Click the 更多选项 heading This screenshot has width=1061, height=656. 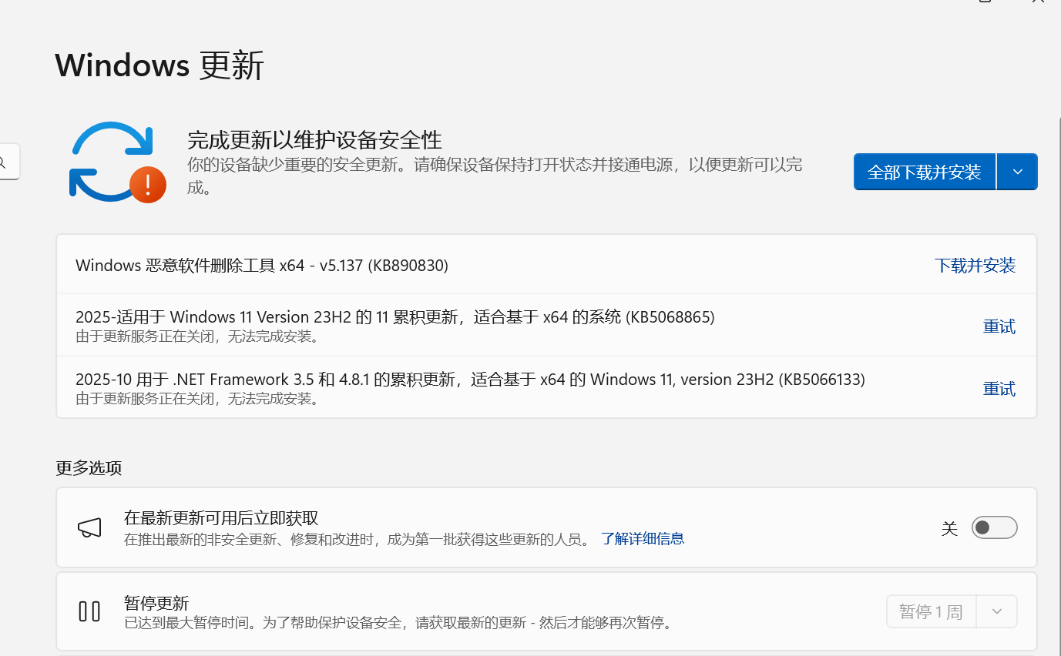pos(89,468)
